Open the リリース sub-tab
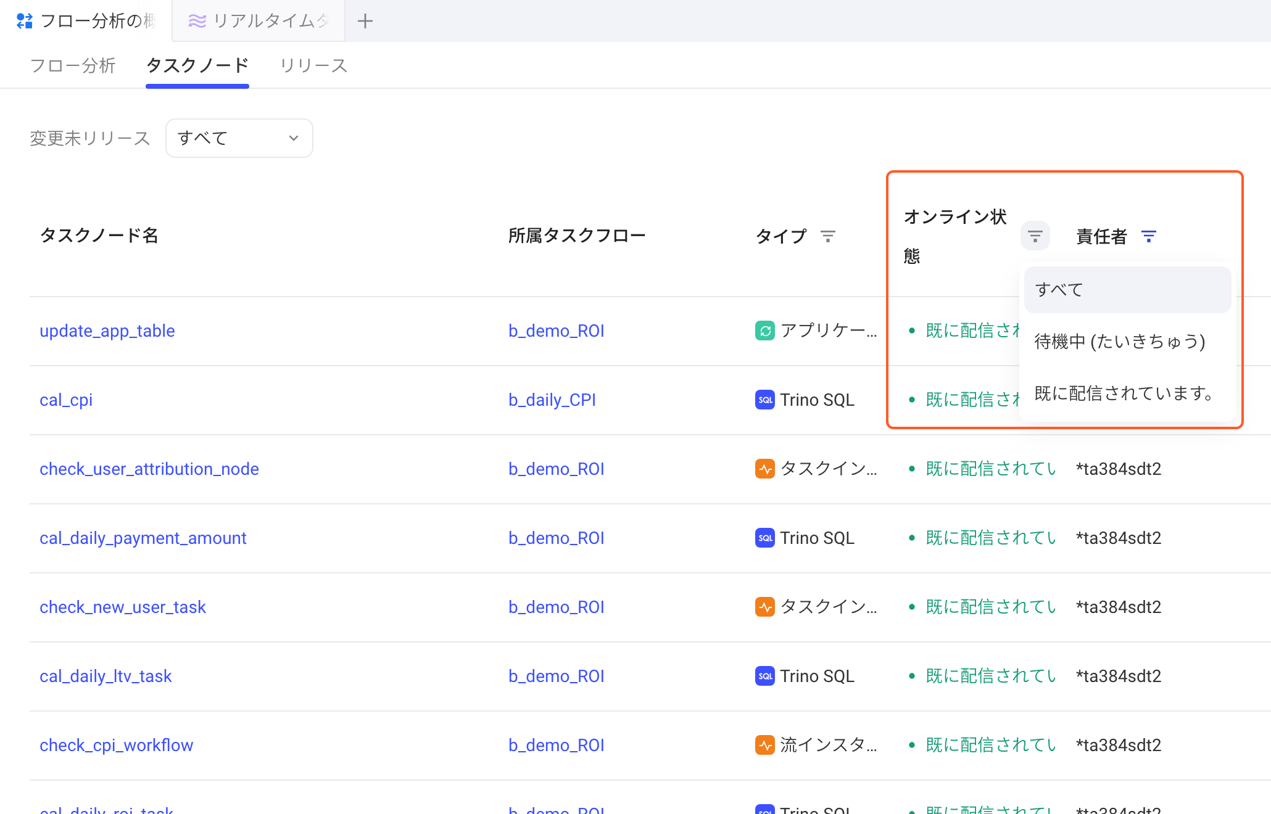1271x814 pixels. (x=313, y=65)
